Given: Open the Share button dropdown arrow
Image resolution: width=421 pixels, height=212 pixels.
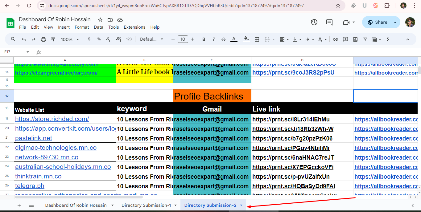Looking at the screenshot, I should point(395,22).
